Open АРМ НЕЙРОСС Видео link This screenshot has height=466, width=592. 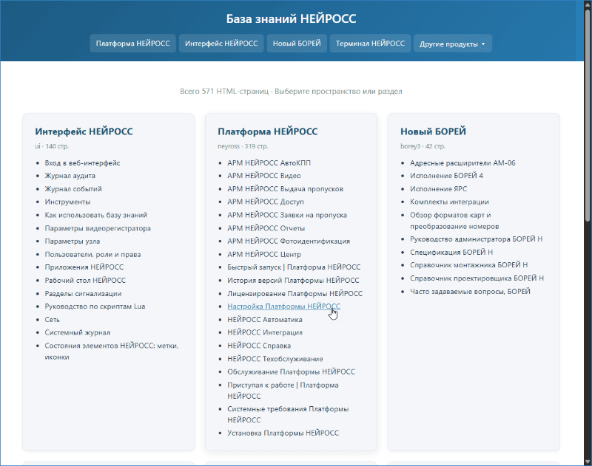(264, 176)
